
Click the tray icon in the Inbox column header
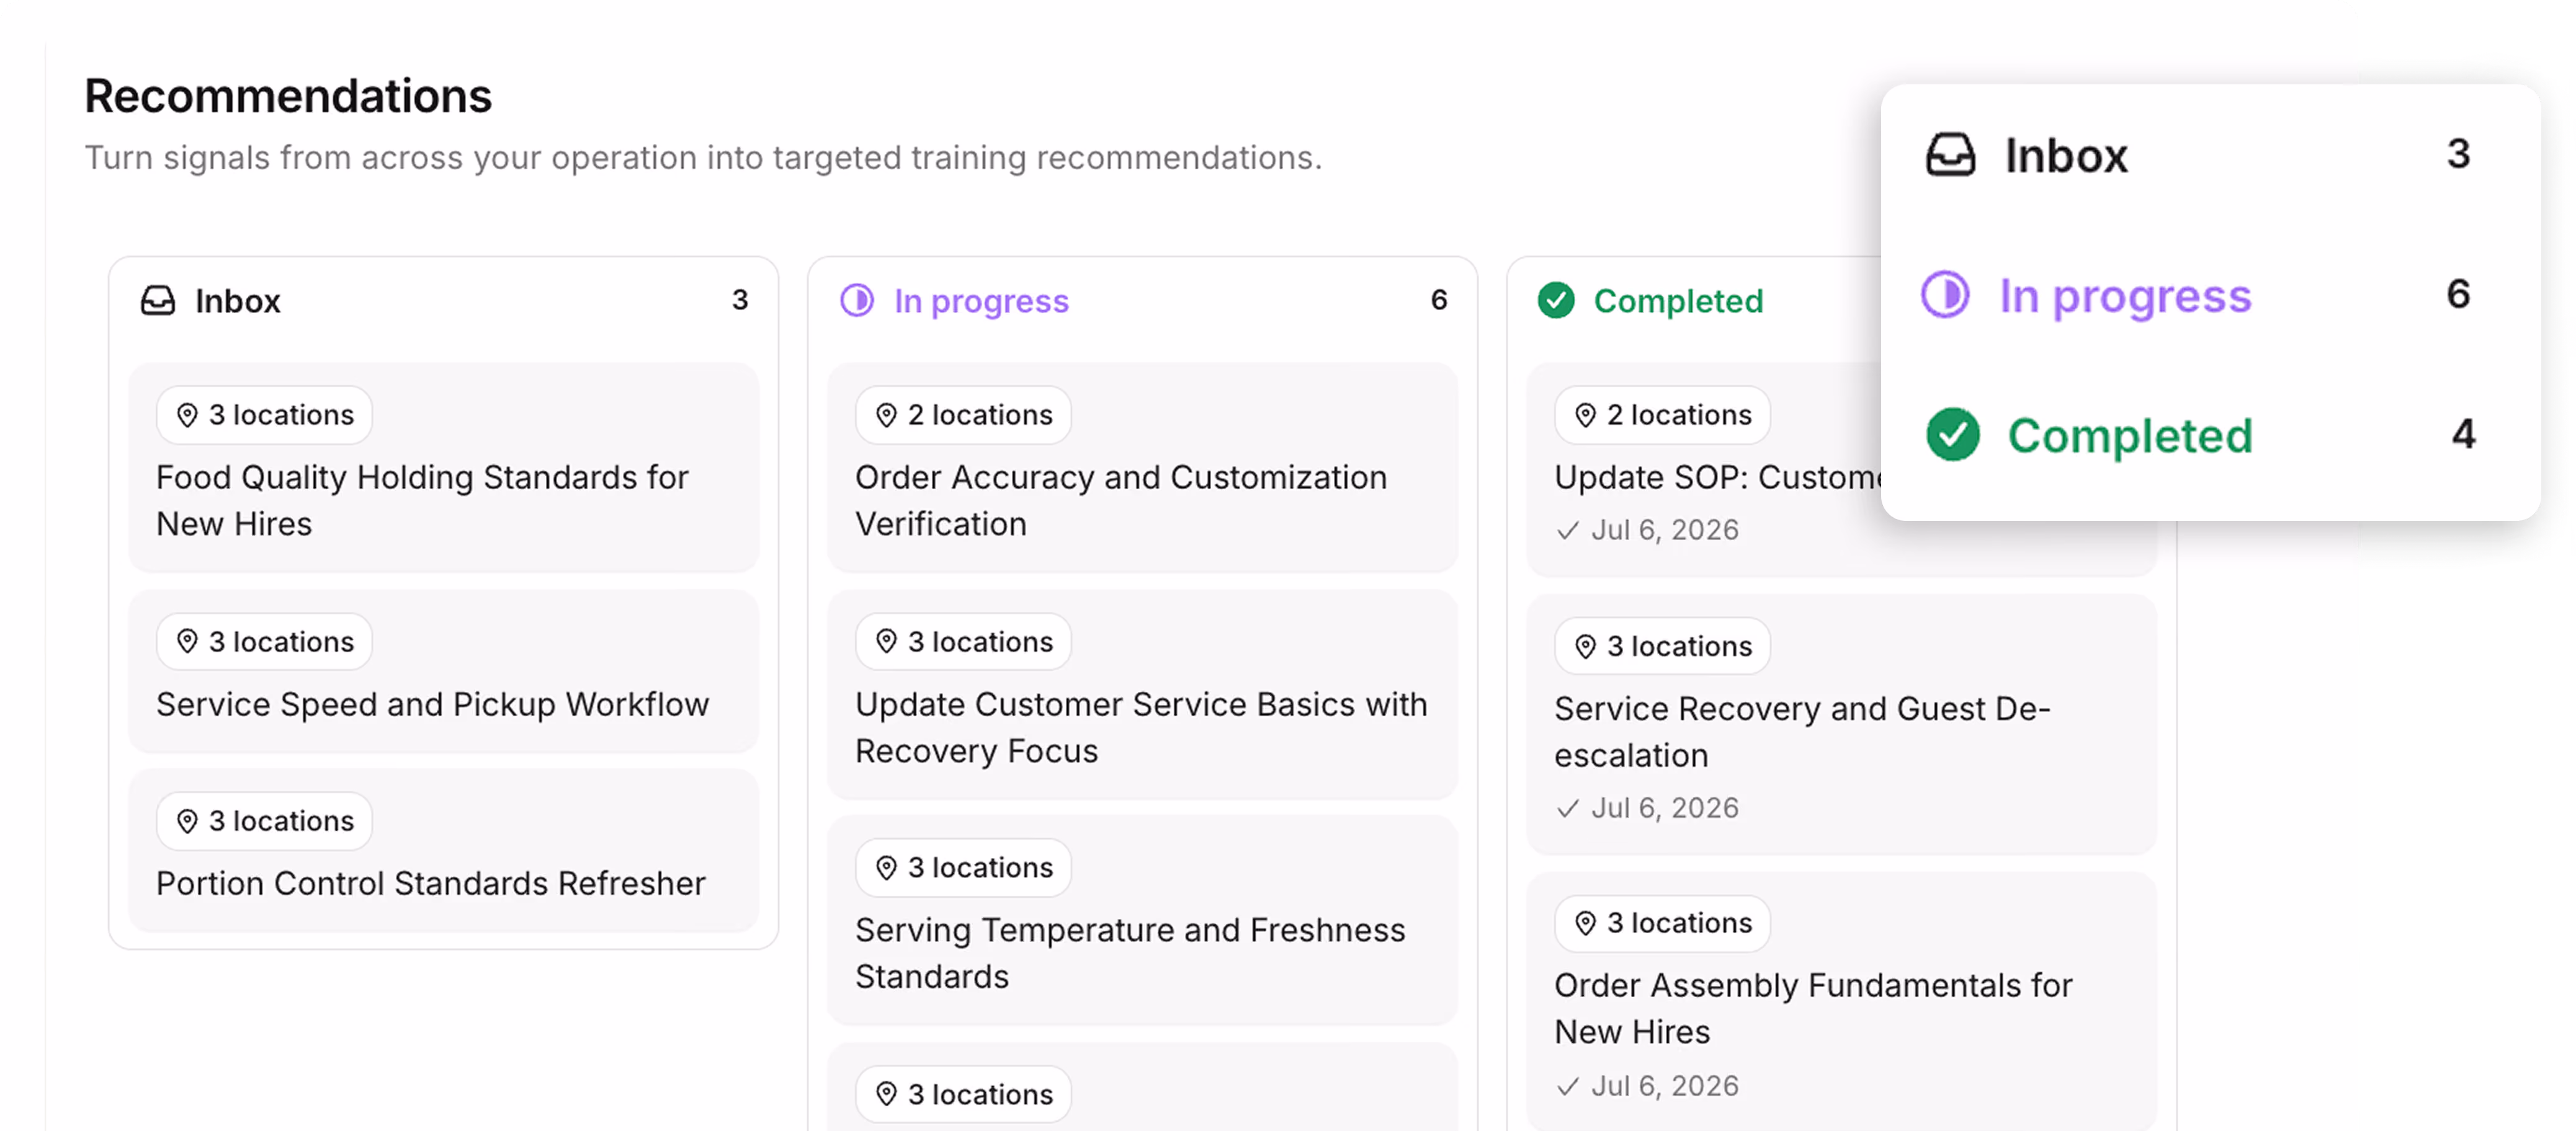[158, 299]
